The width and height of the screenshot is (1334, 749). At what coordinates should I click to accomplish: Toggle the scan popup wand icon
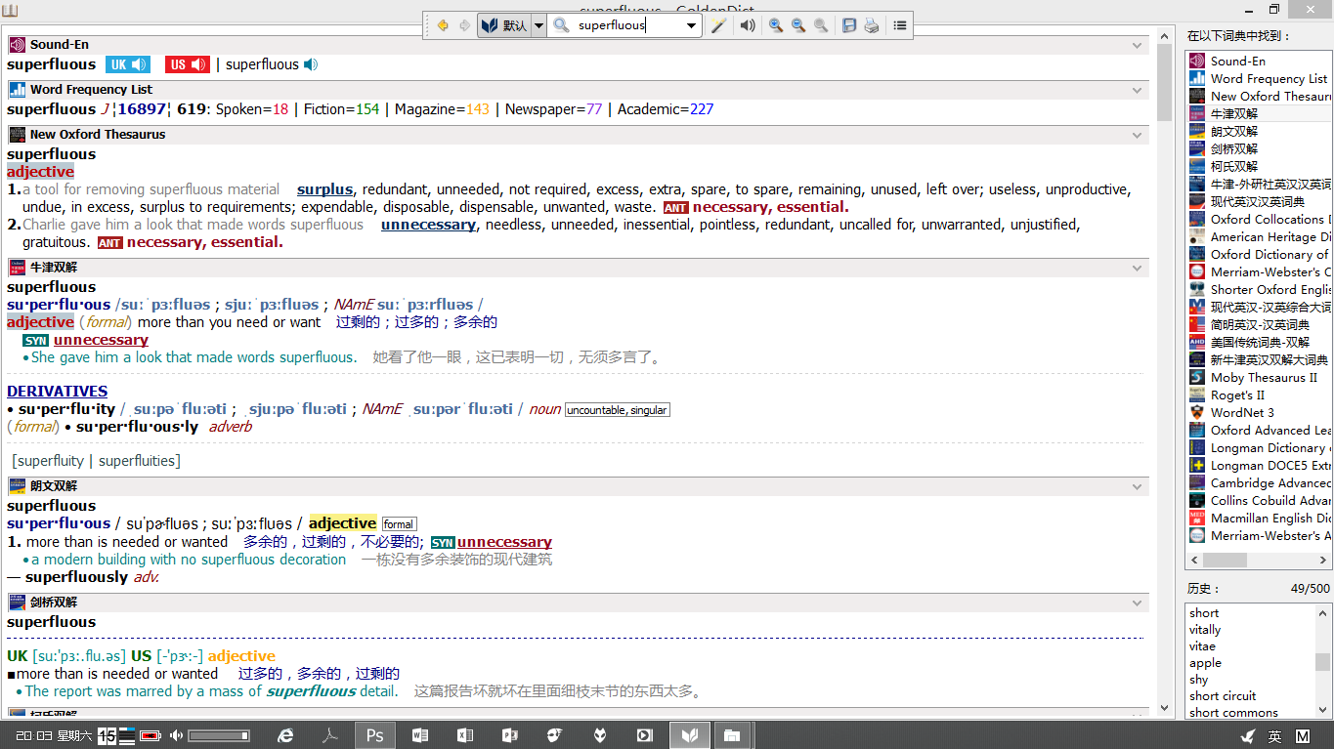[718, 25]
